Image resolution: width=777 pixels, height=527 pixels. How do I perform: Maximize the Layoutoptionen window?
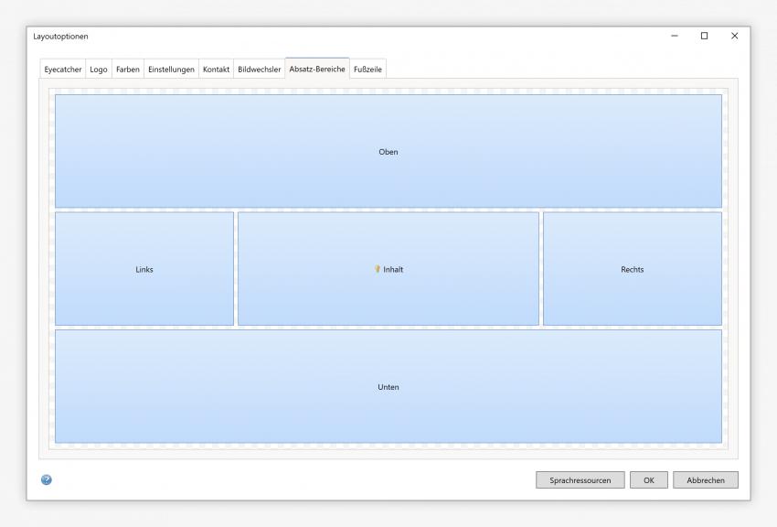[704, 36]
